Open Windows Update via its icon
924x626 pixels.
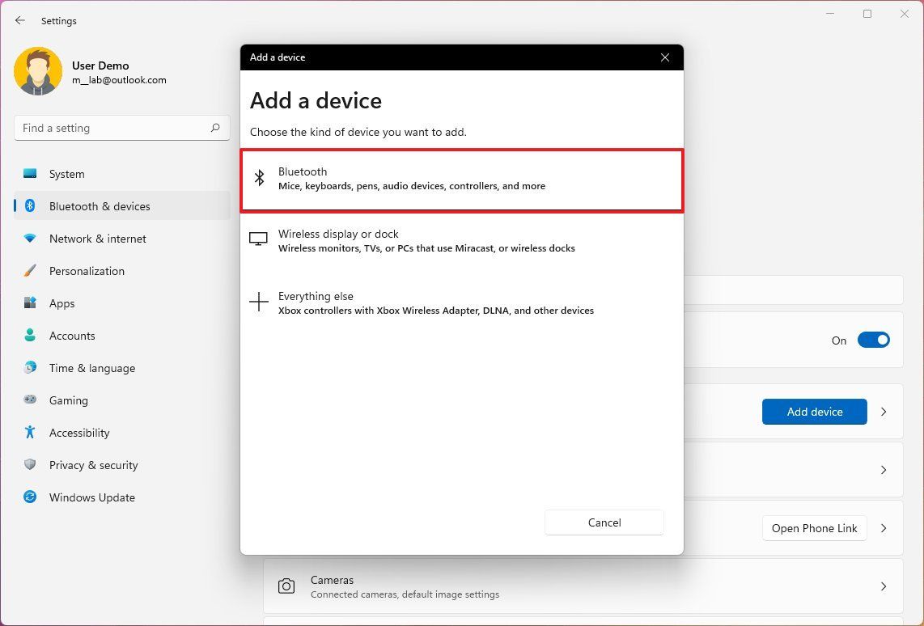point(30,497)
